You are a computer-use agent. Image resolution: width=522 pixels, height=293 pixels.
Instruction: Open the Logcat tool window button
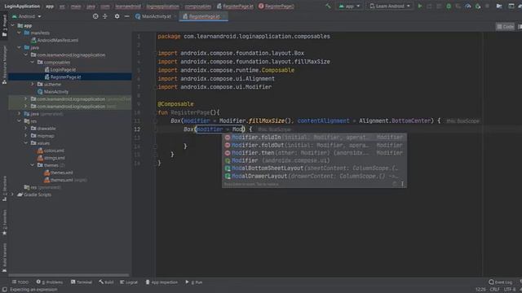click(x=129, y=282)
